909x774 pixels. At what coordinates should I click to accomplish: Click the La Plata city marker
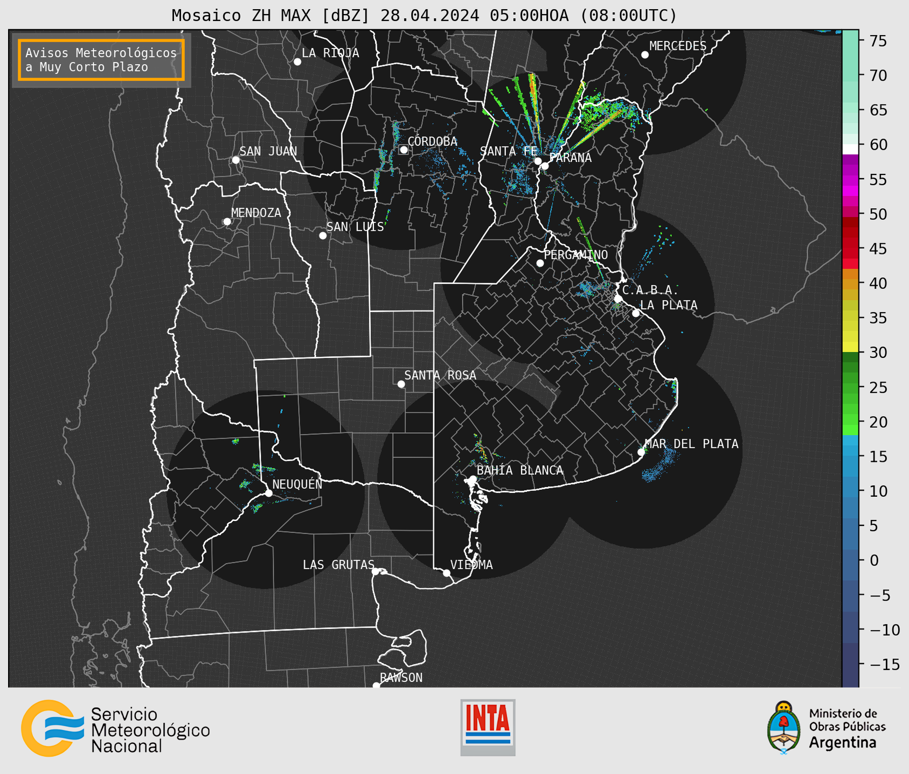tap(636, 313)
